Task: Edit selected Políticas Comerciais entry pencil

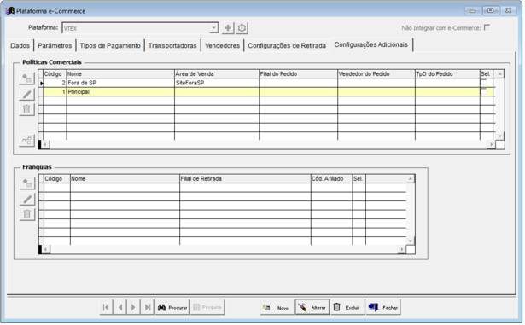Action: (x=26, y=95)
